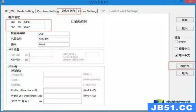
Task: Click the HID-VID input field
Action: click(x=41, y=55)
